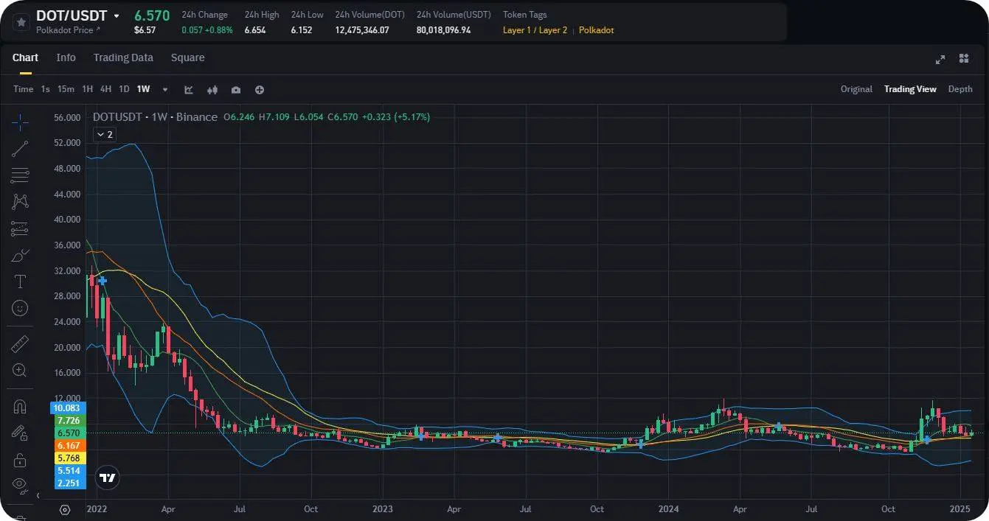
Task: Click the DOTUSDT · 1W · Binance legend title
Action: click(x=155, y=116)
